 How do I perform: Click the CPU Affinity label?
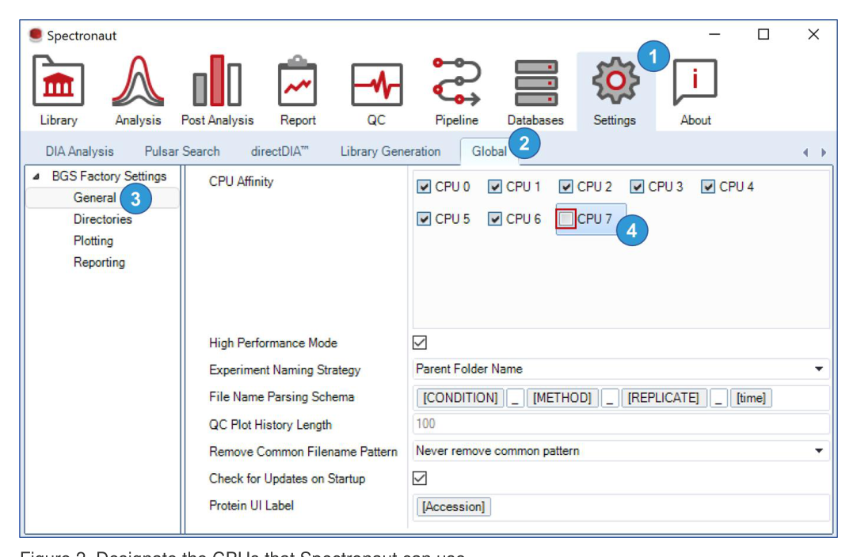pyautogui.click(x=241, y=182)
